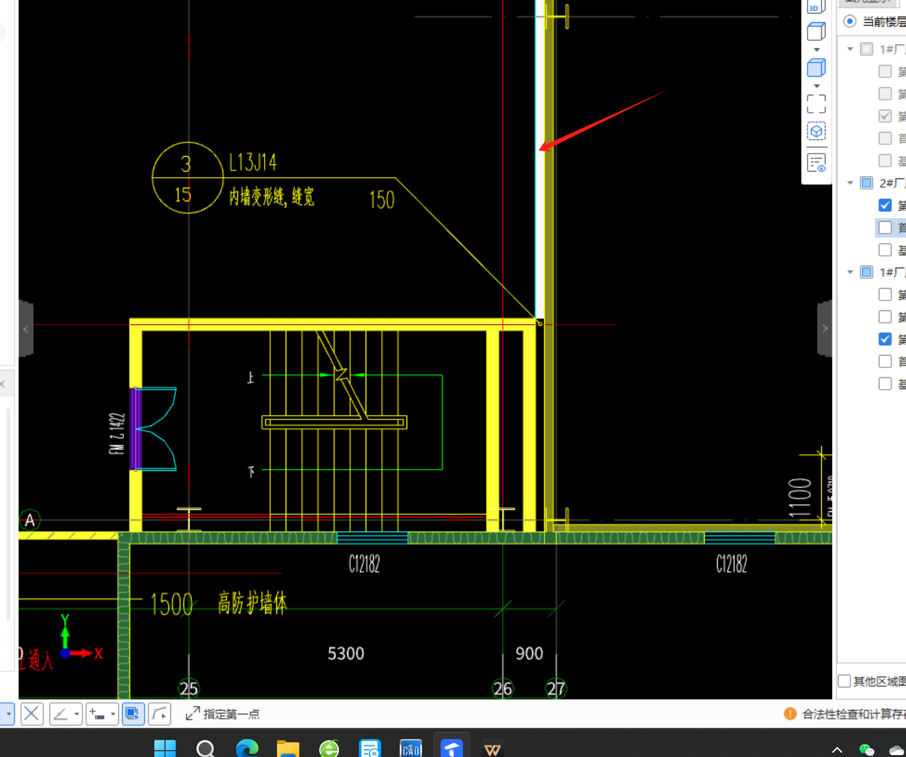Viewport: 906px width, 757px height.
Task: Click the point-plus-length input mode icon
Action: pos(97,714)
